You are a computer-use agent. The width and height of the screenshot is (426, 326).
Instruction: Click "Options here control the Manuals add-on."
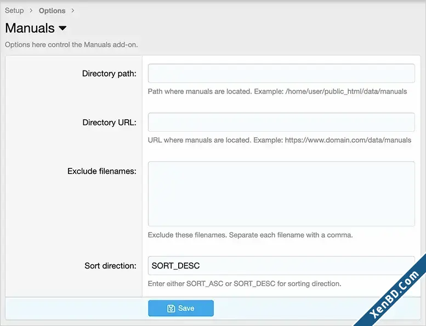point(71,45)
